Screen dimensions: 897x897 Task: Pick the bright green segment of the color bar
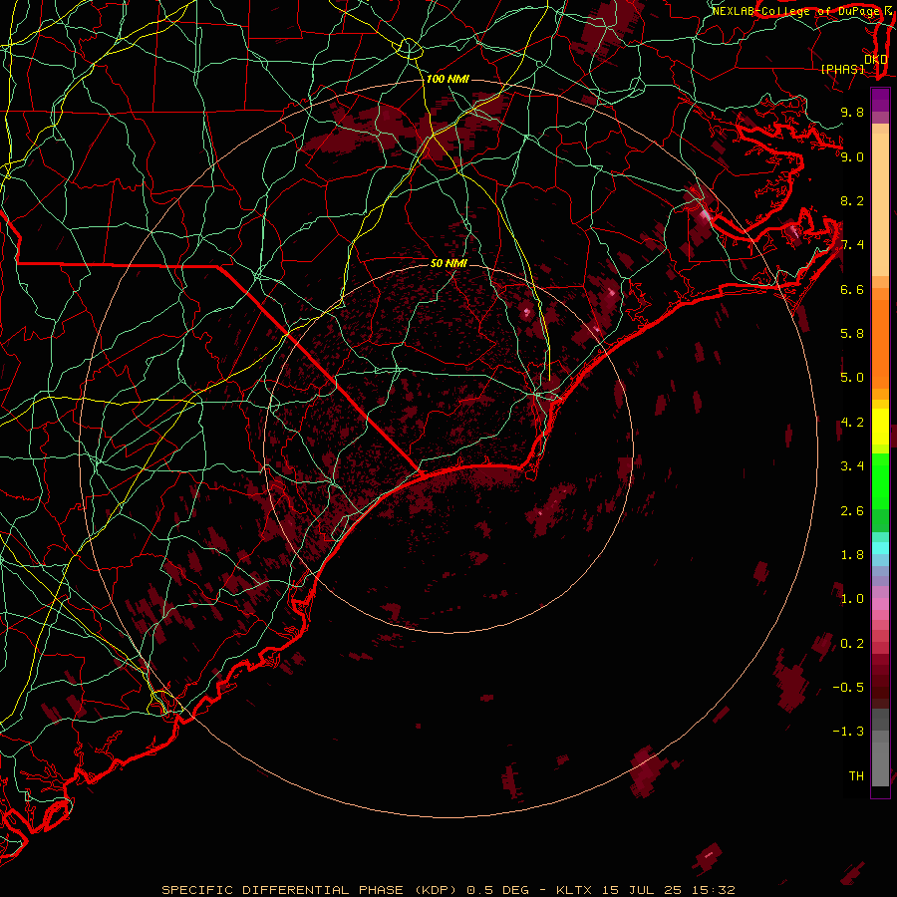tap(880, 483)
